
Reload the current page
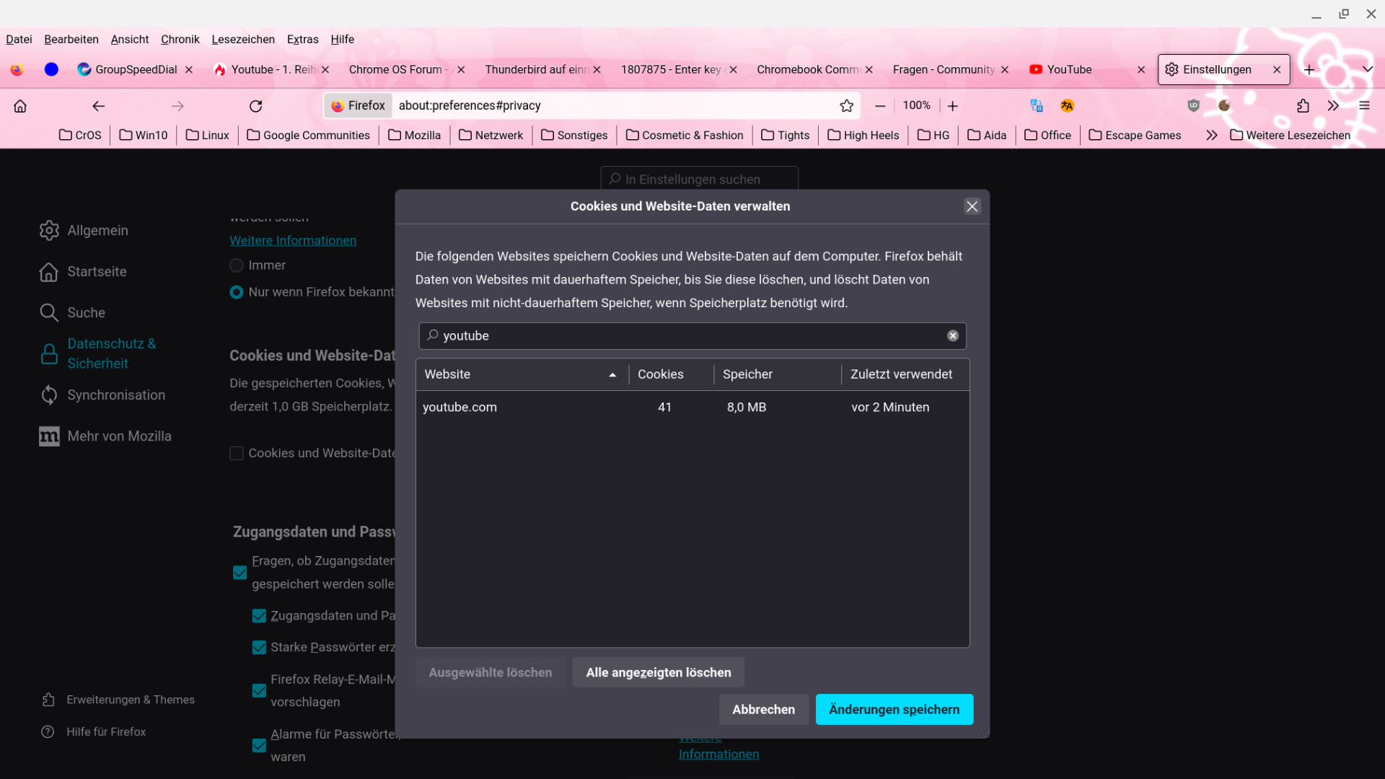point(255,106)
